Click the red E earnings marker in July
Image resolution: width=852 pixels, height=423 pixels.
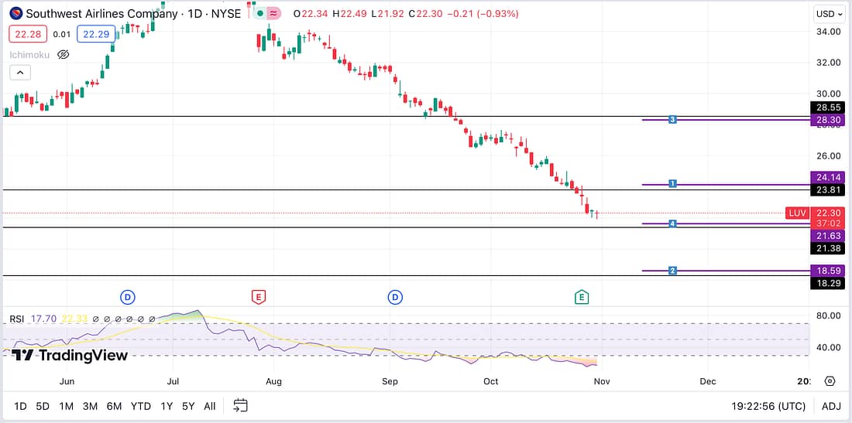tap(259, 297)
